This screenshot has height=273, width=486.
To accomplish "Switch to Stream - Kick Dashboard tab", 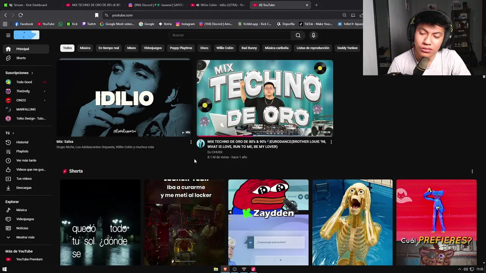I will 30,5.
